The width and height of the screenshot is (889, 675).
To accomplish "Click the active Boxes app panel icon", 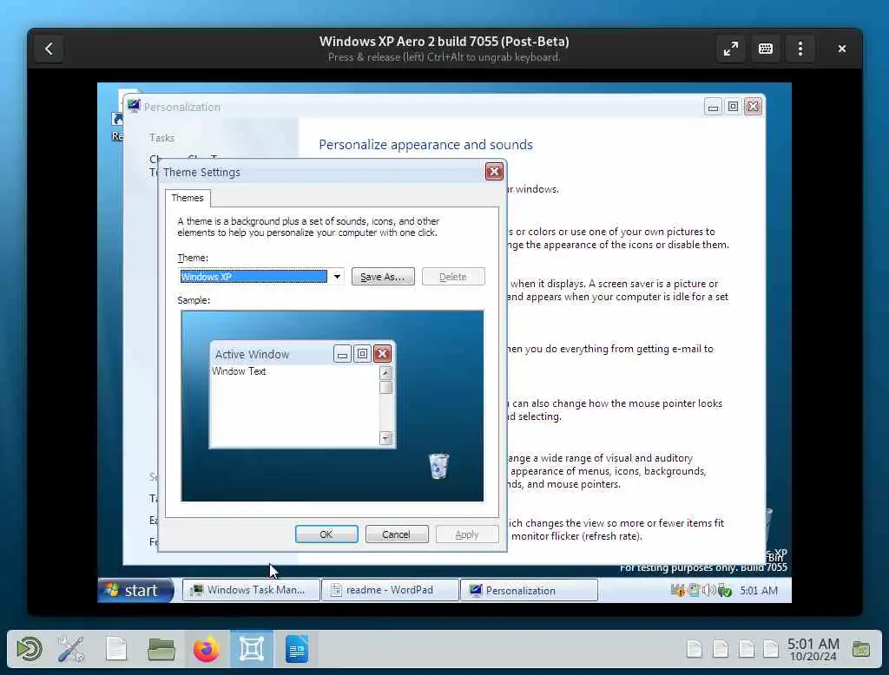I will 252,649.
